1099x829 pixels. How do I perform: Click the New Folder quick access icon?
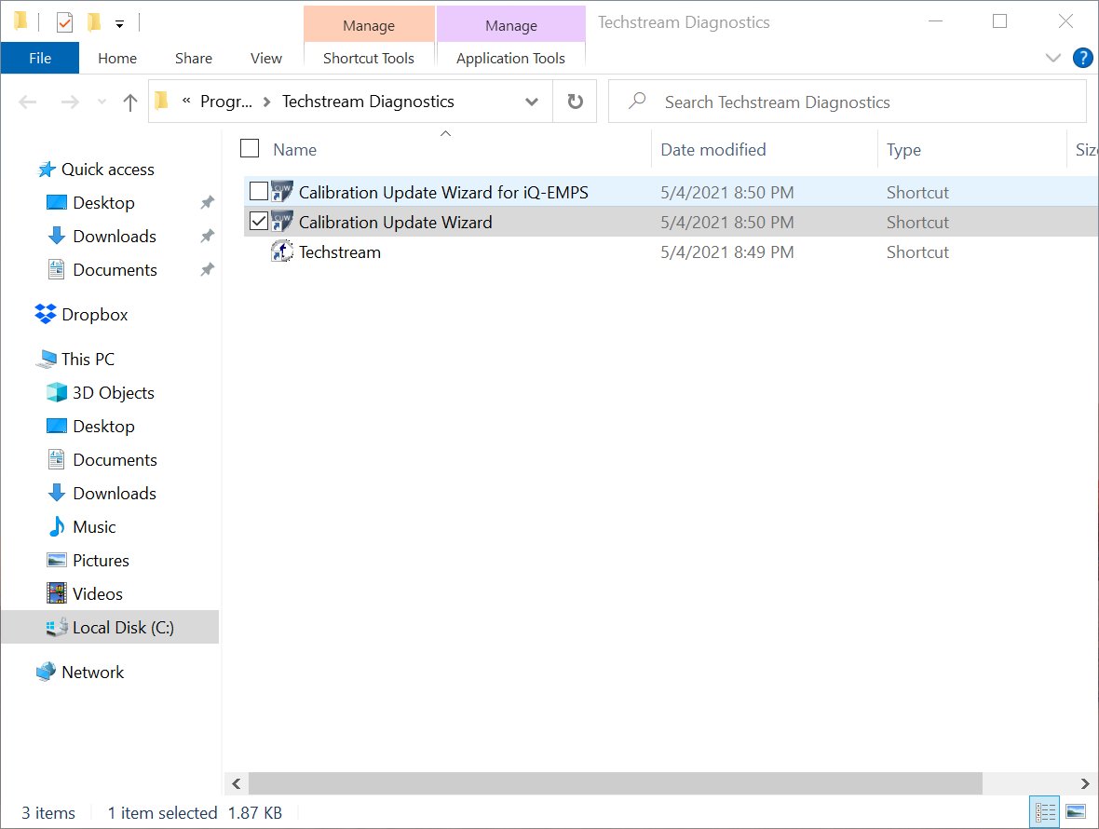tap(93, 23)
